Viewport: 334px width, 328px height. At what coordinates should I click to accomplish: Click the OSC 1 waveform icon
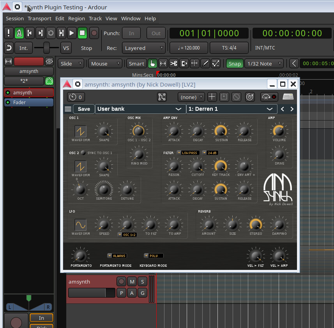click(81, 131)
